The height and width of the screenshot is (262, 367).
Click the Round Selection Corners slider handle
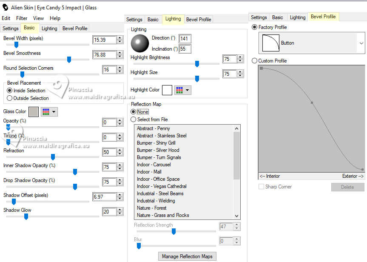point(22,74)
